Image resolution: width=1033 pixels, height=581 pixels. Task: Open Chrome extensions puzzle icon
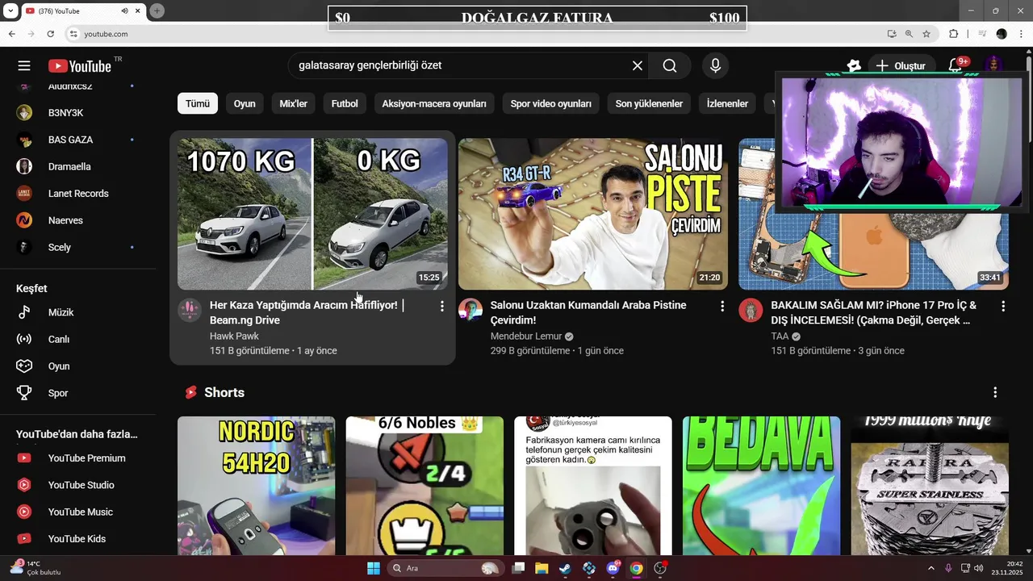tap(954, 34)
